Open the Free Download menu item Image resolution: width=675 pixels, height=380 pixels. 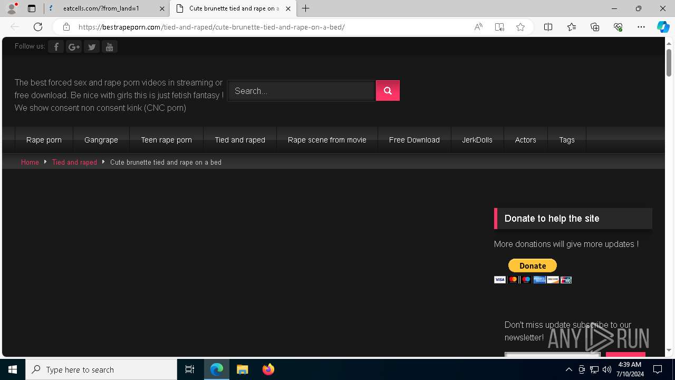[414, 140]
